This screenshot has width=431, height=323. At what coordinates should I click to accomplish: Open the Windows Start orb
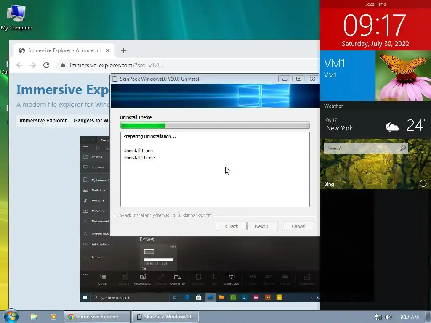[11, 316]
